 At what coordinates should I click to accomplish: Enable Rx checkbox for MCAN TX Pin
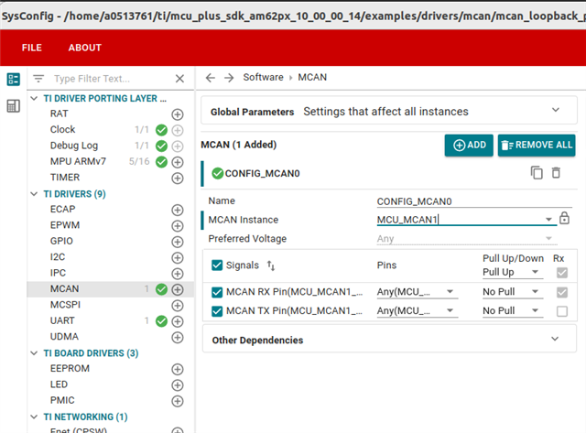coord(562,311)
